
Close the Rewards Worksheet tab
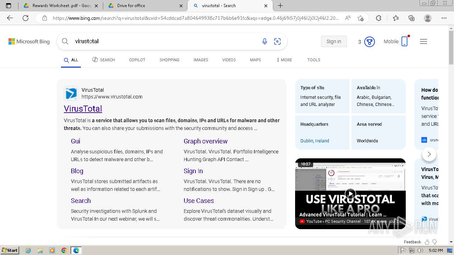click(96, 6)
